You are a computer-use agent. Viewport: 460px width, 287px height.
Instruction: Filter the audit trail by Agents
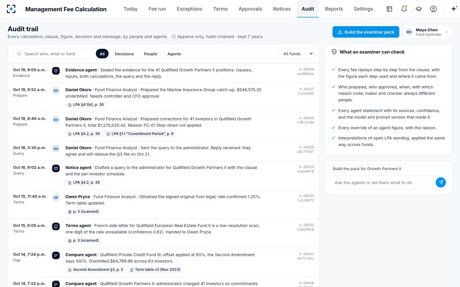(x=174, y=54)
